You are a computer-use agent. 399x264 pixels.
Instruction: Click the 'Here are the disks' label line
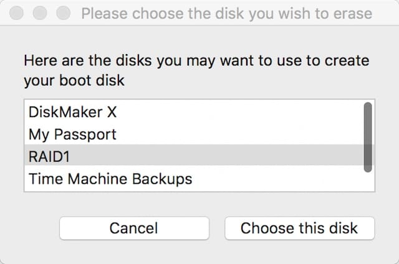196,61
